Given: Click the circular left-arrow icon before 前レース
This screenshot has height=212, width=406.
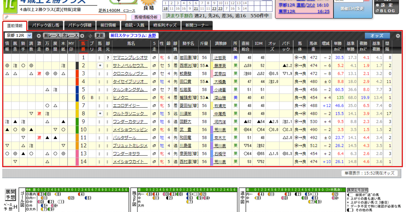Looking at the screenshot, I should [x=39, y=35].
